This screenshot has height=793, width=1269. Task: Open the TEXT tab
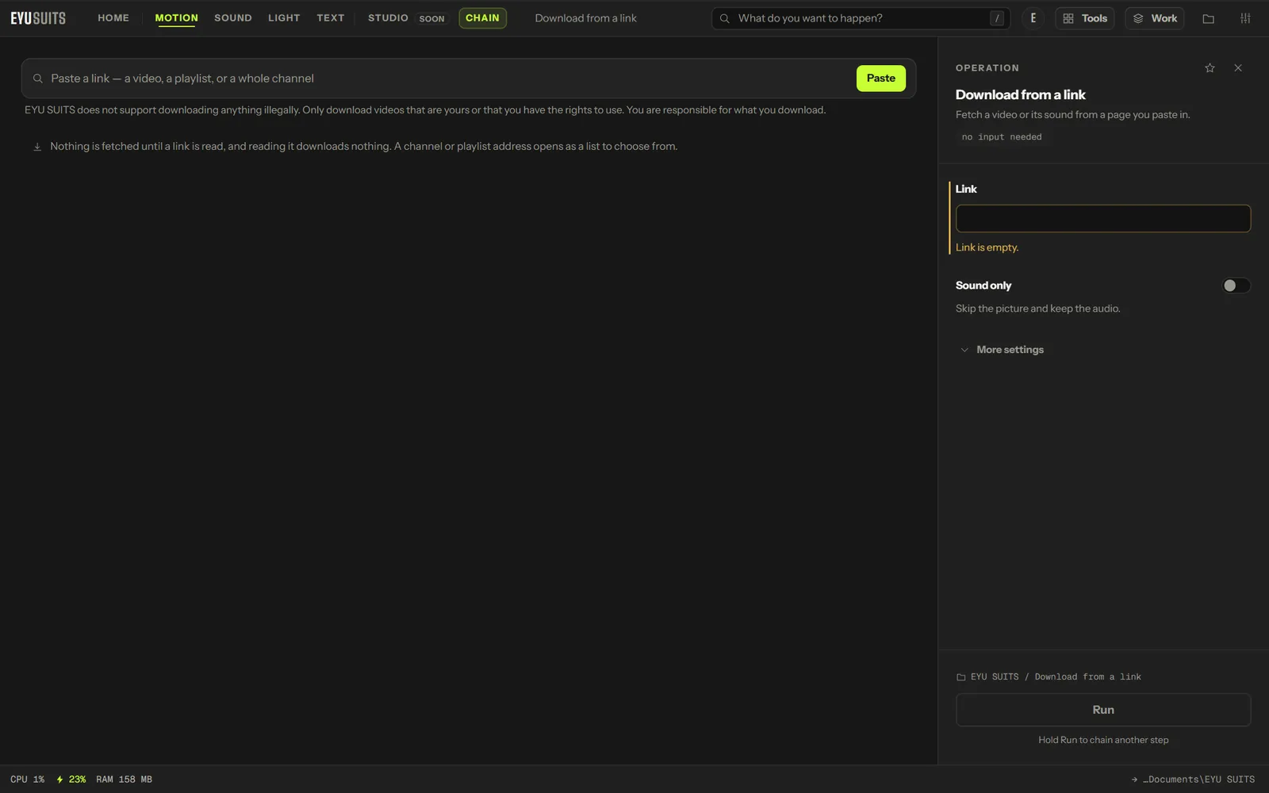pos(331,17)
